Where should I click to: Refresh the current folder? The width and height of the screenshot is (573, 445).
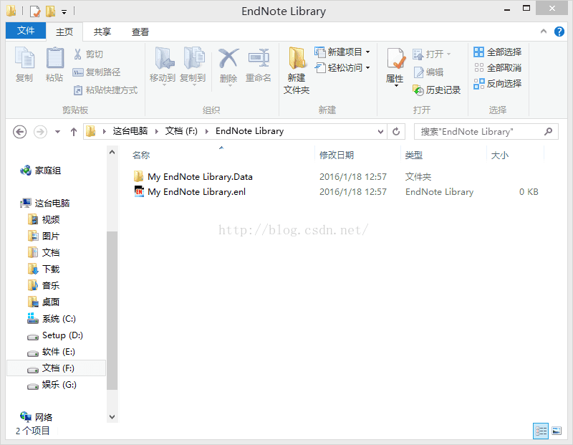(396, 132)
